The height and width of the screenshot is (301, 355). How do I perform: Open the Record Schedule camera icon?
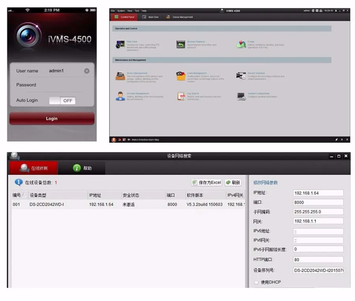tap(241, 76)
